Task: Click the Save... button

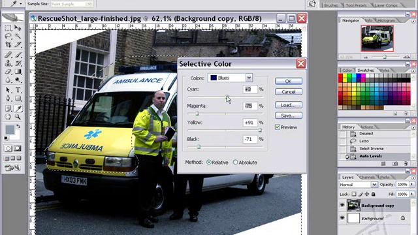Action: [x=289, y=116]
